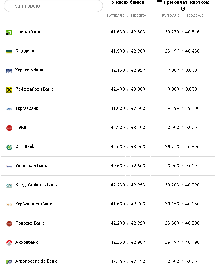Open the Укрбудінвестбанк link
The width and height of the screenshot is (215, 269).
pos(34,204)
